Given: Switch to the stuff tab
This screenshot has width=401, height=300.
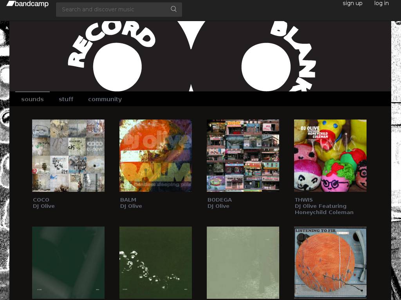Looking at the screenshot, I should coord(66,99).
